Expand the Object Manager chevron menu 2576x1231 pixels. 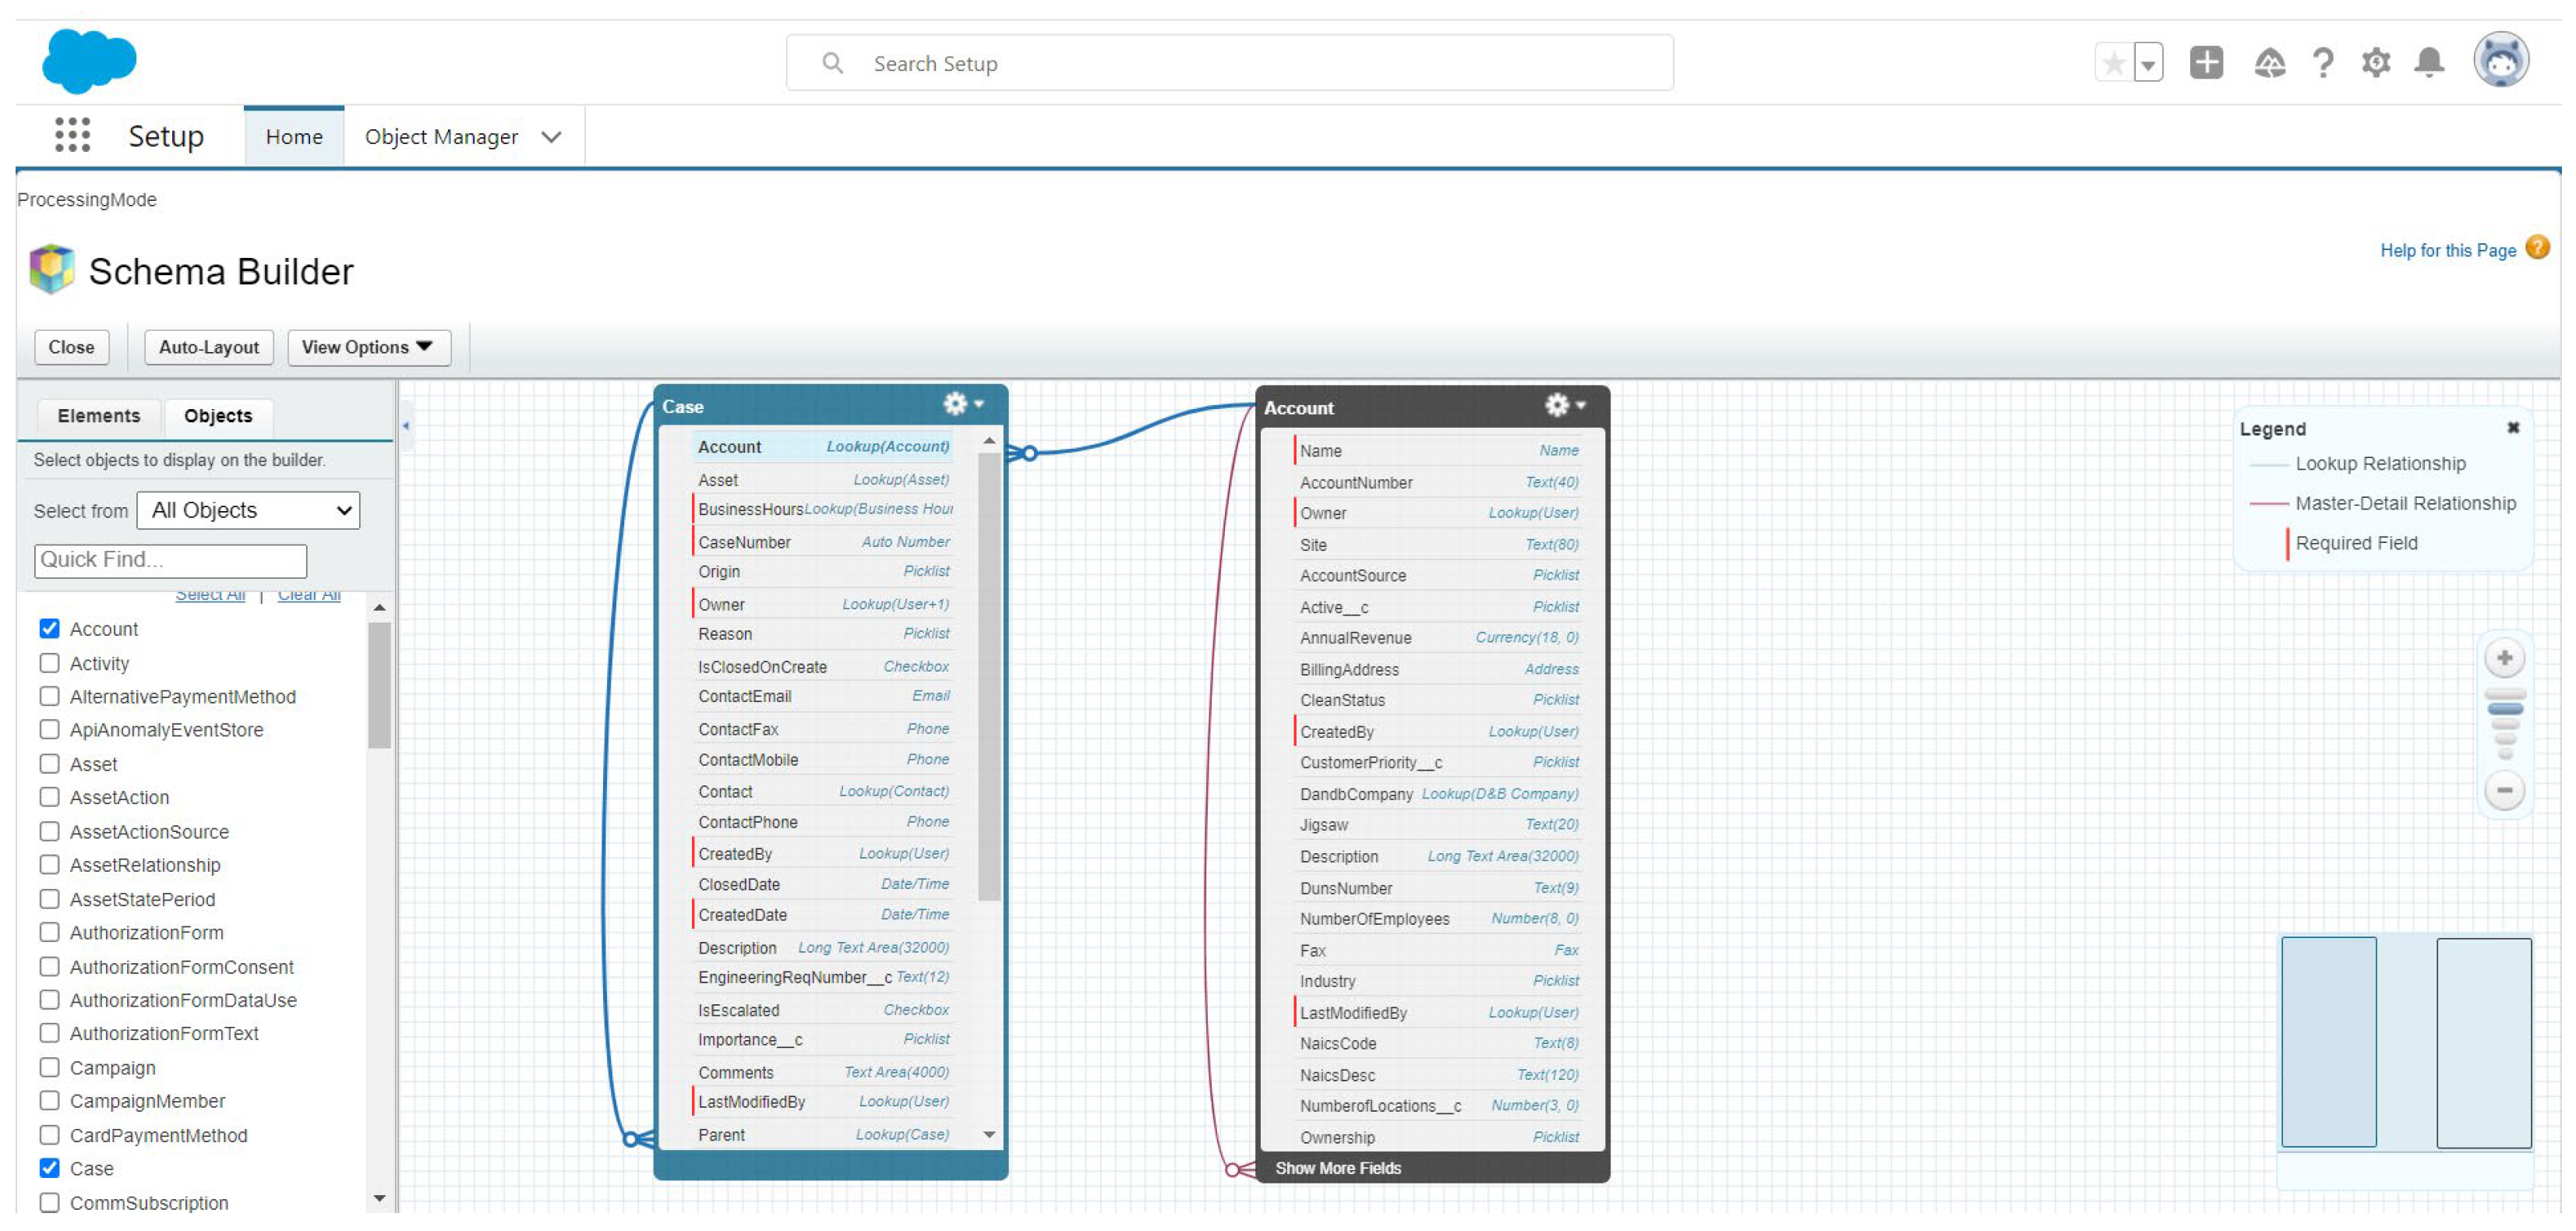coord(551,137)
